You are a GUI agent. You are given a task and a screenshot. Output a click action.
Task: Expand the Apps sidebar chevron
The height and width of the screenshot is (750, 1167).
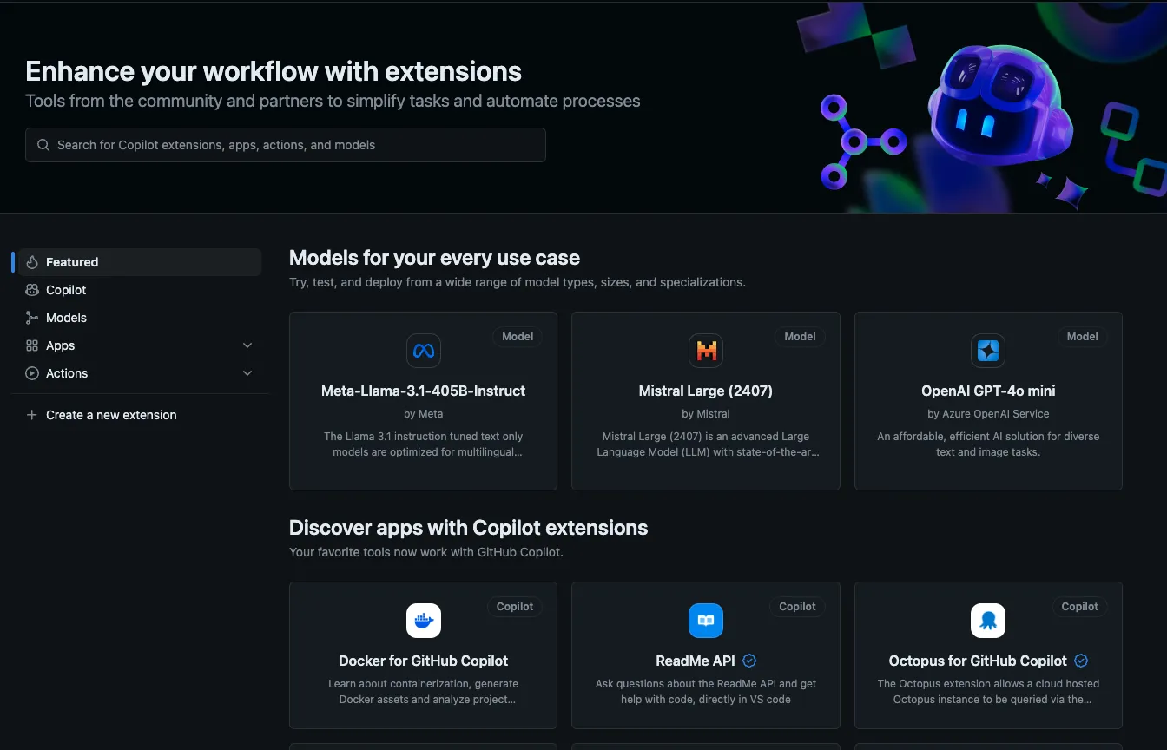(x=247, y=345)
